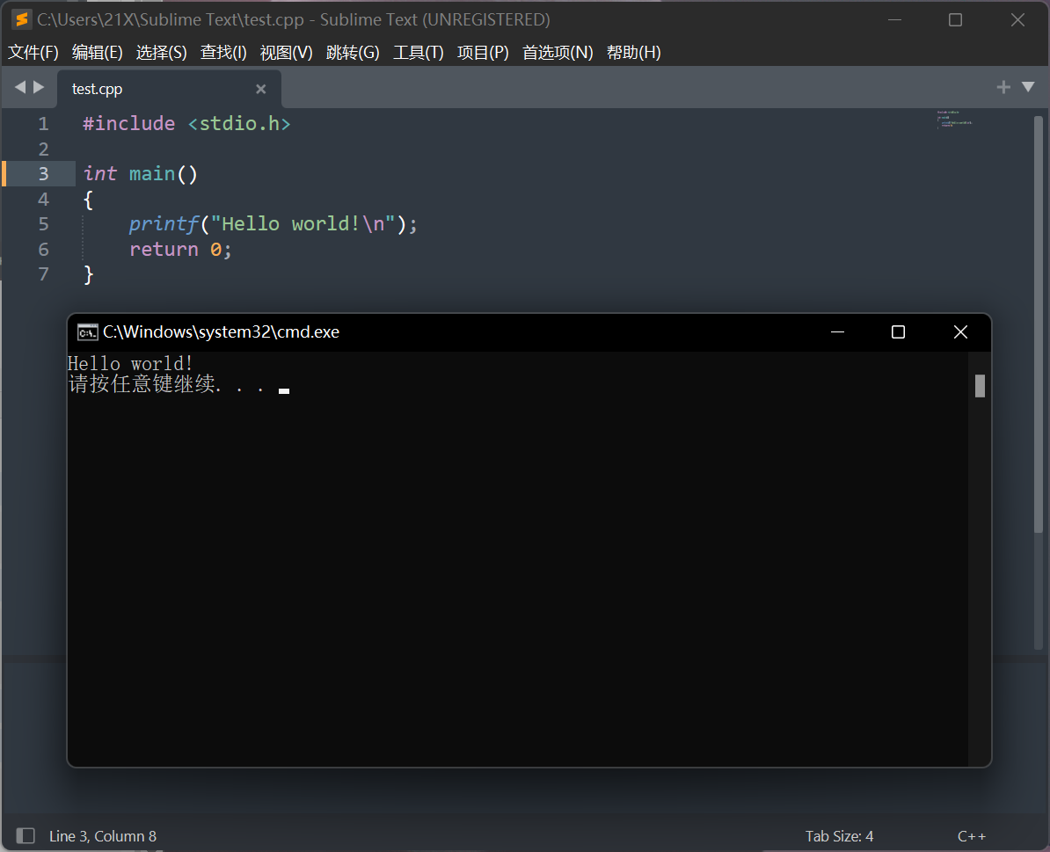Viewport: 1050px width, 852px height.
Task: Click Line 3, Column 8 status text
Action: coord(103,836)
